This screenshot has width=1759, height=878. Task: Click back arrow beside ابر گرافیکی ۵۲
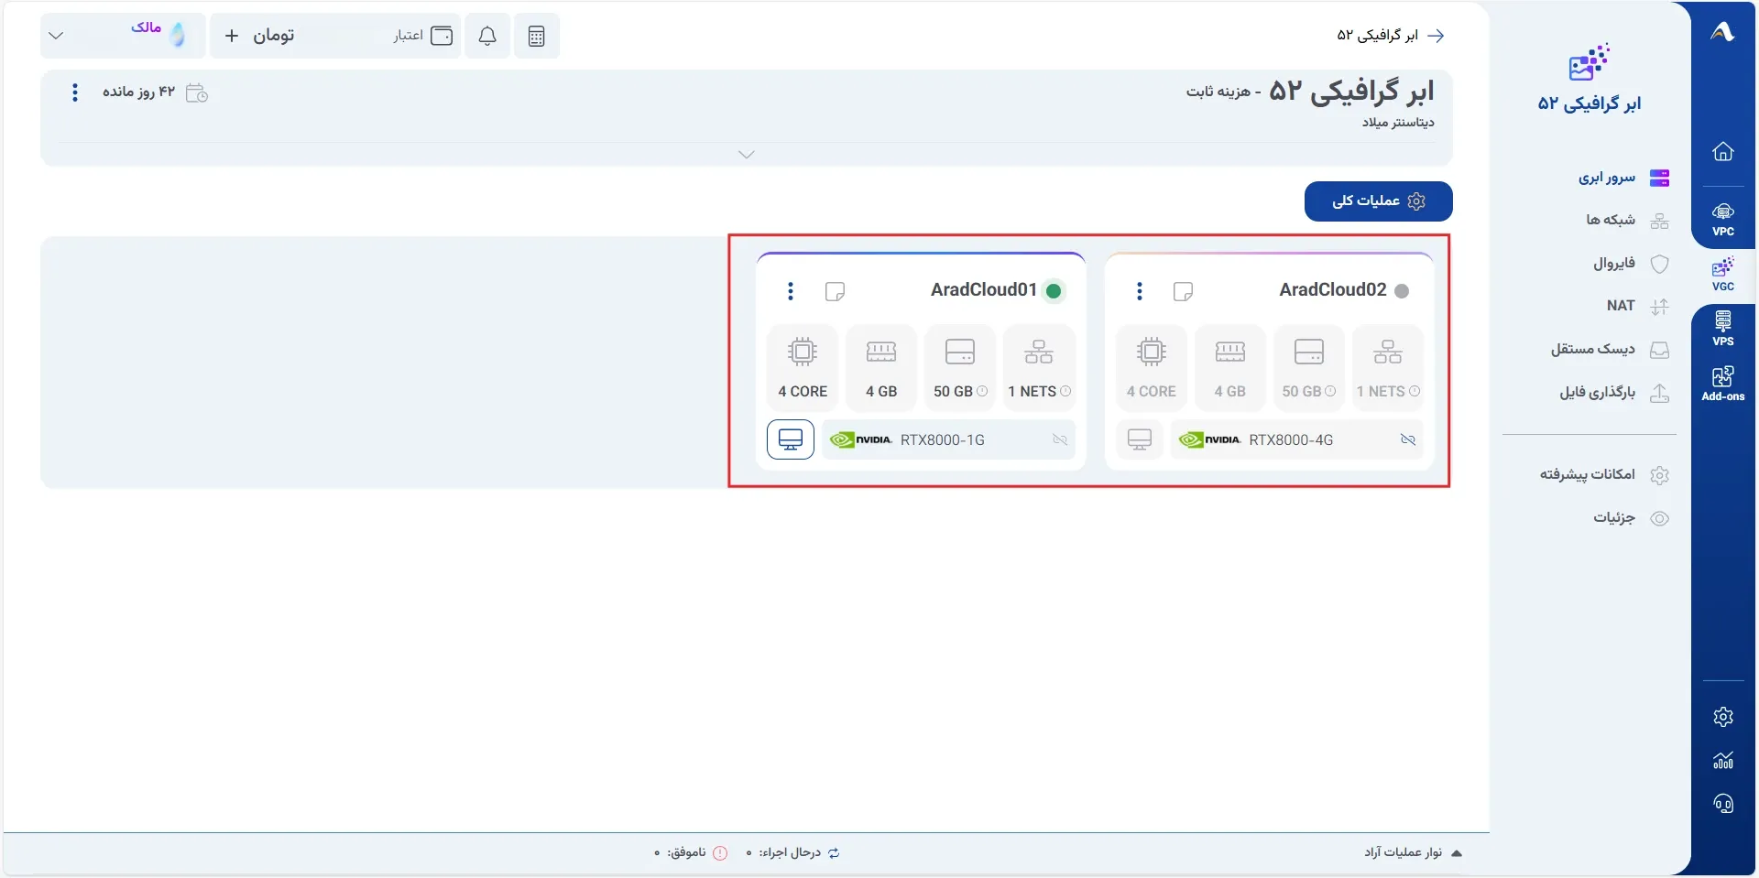[1437, 36]
